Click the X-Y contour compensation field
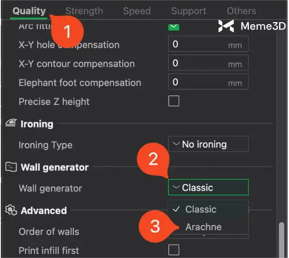 [202, 64]
